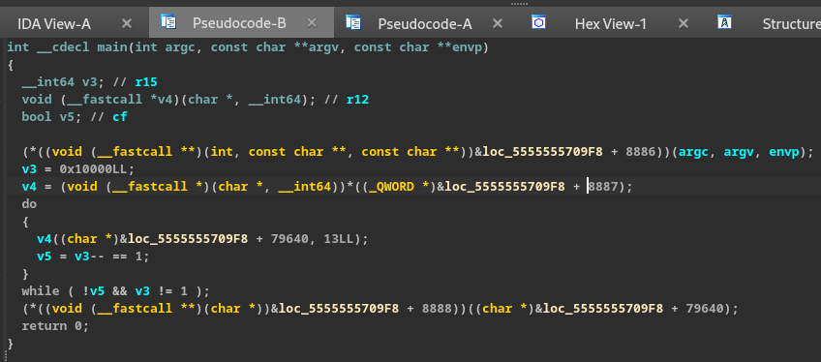Open the Pseudocode-A tab

pyautogui.click(x=425, y=23)
